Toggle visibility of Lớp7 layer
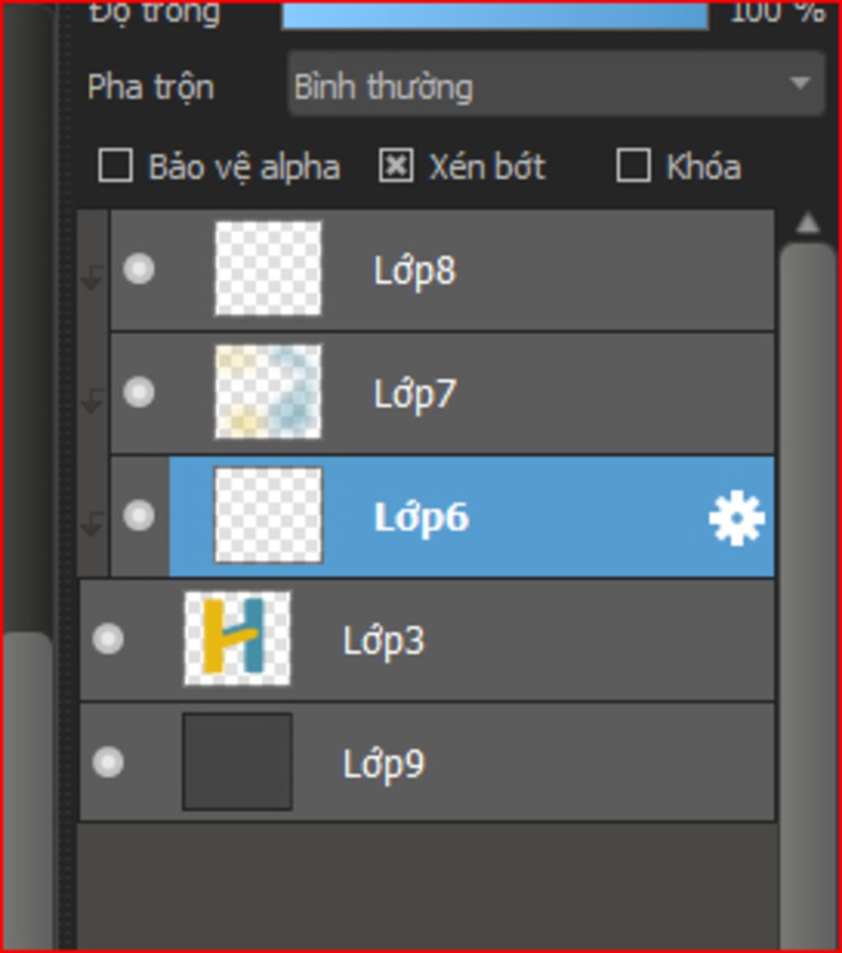 (138, 392)
